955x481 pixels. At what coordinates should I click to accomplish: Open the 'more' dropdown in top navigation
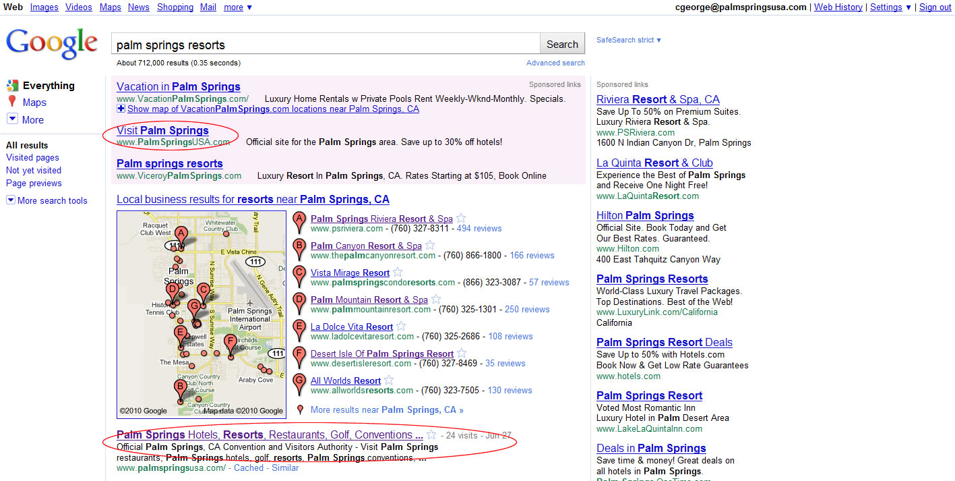tap(238, 7)
